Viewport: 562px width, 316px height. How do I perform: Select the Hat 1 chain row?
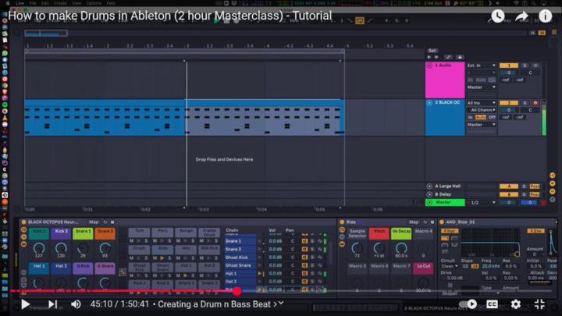click(240, 273)
